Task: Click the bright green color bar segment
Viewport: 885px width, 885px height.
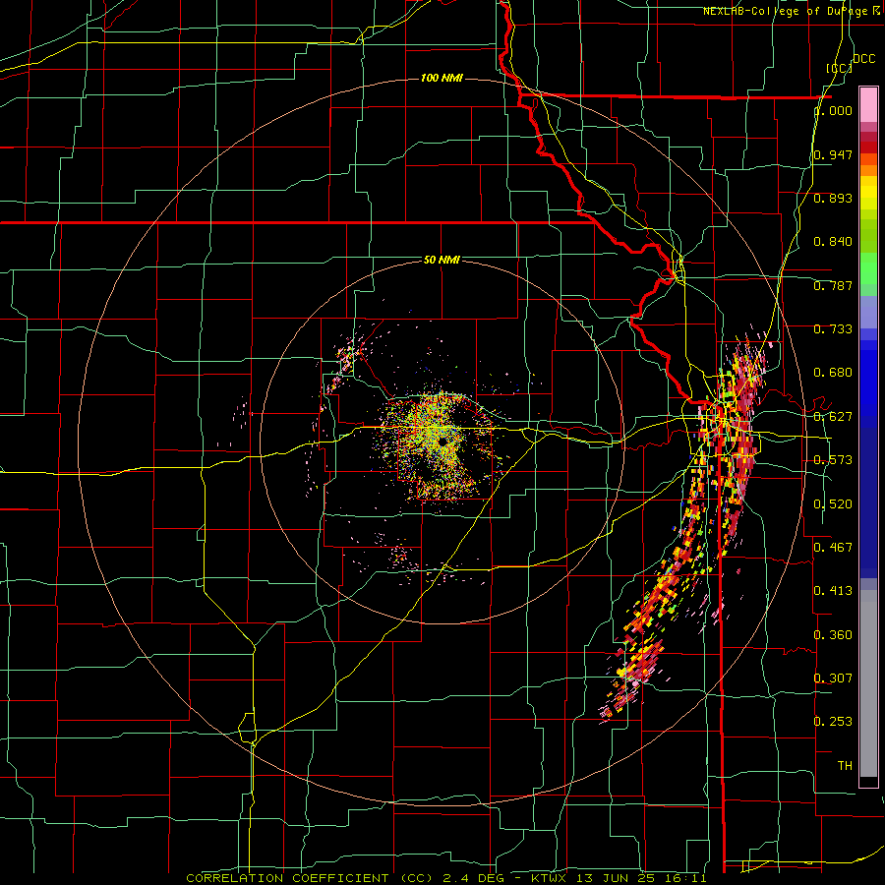Action: 868,268
